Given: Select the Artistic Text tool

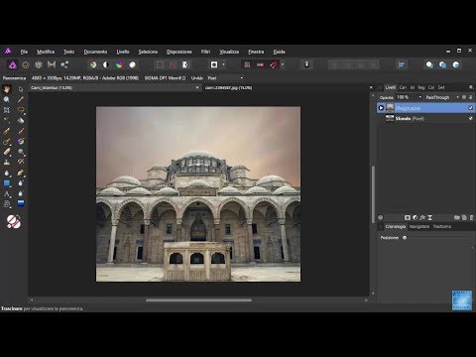Looking at the screenshot, I should pos(7,193).
